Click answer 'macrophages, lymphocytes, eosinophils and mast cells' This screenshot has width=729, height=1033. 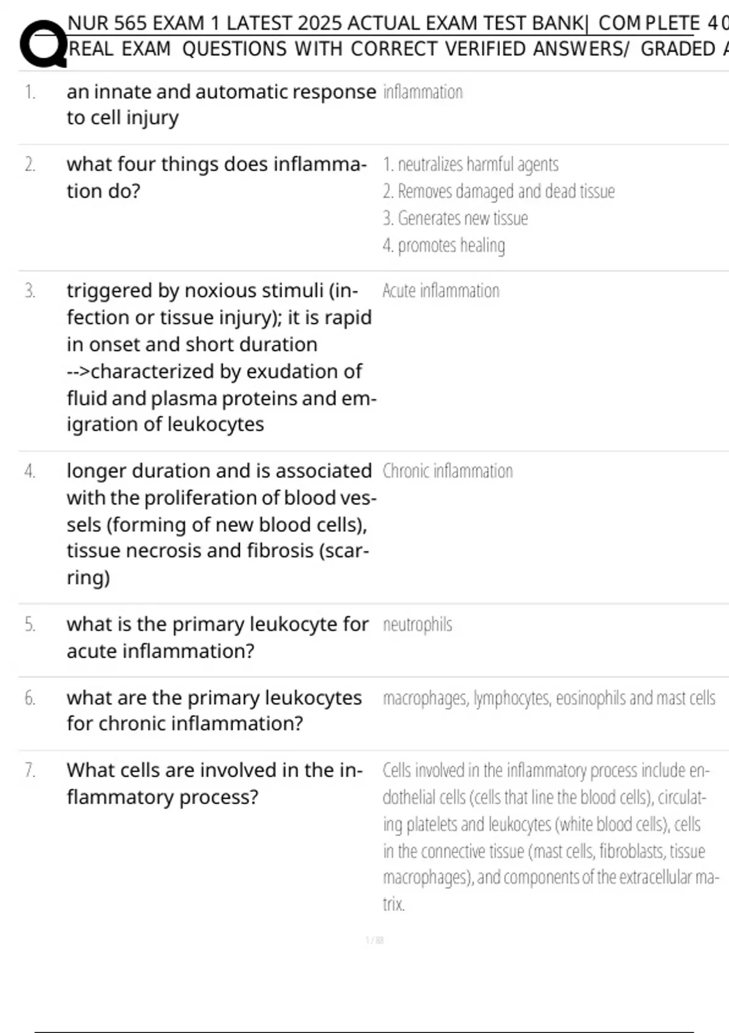point(549,698)
